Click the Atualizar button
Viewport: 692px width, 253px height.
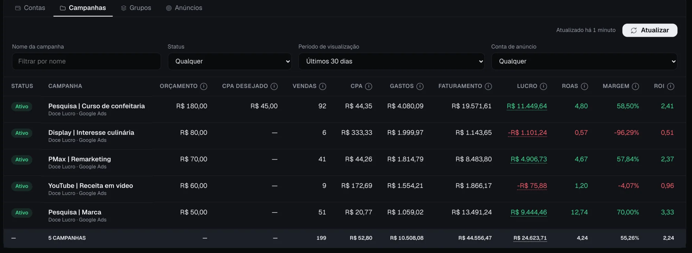coord(649,30)
